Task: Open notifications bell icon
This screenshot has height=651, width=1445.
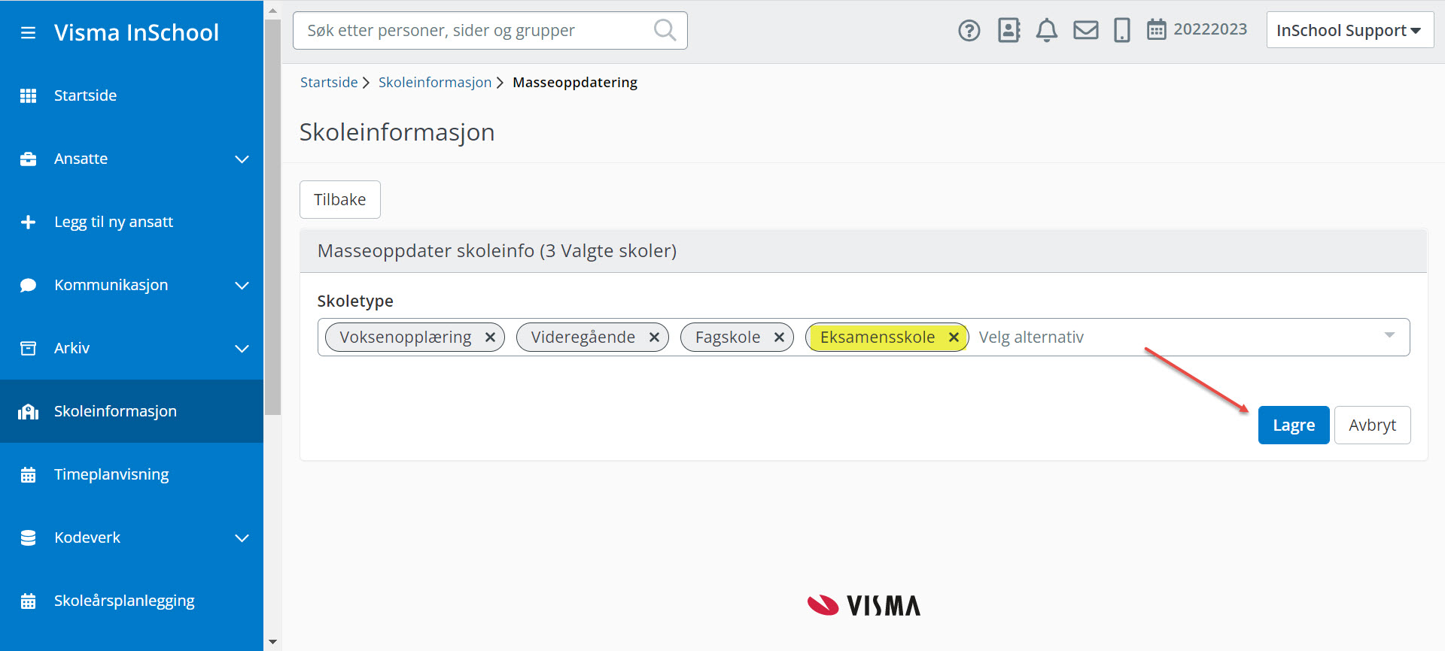Action: pyautogui.click(x=1047, y=30)
